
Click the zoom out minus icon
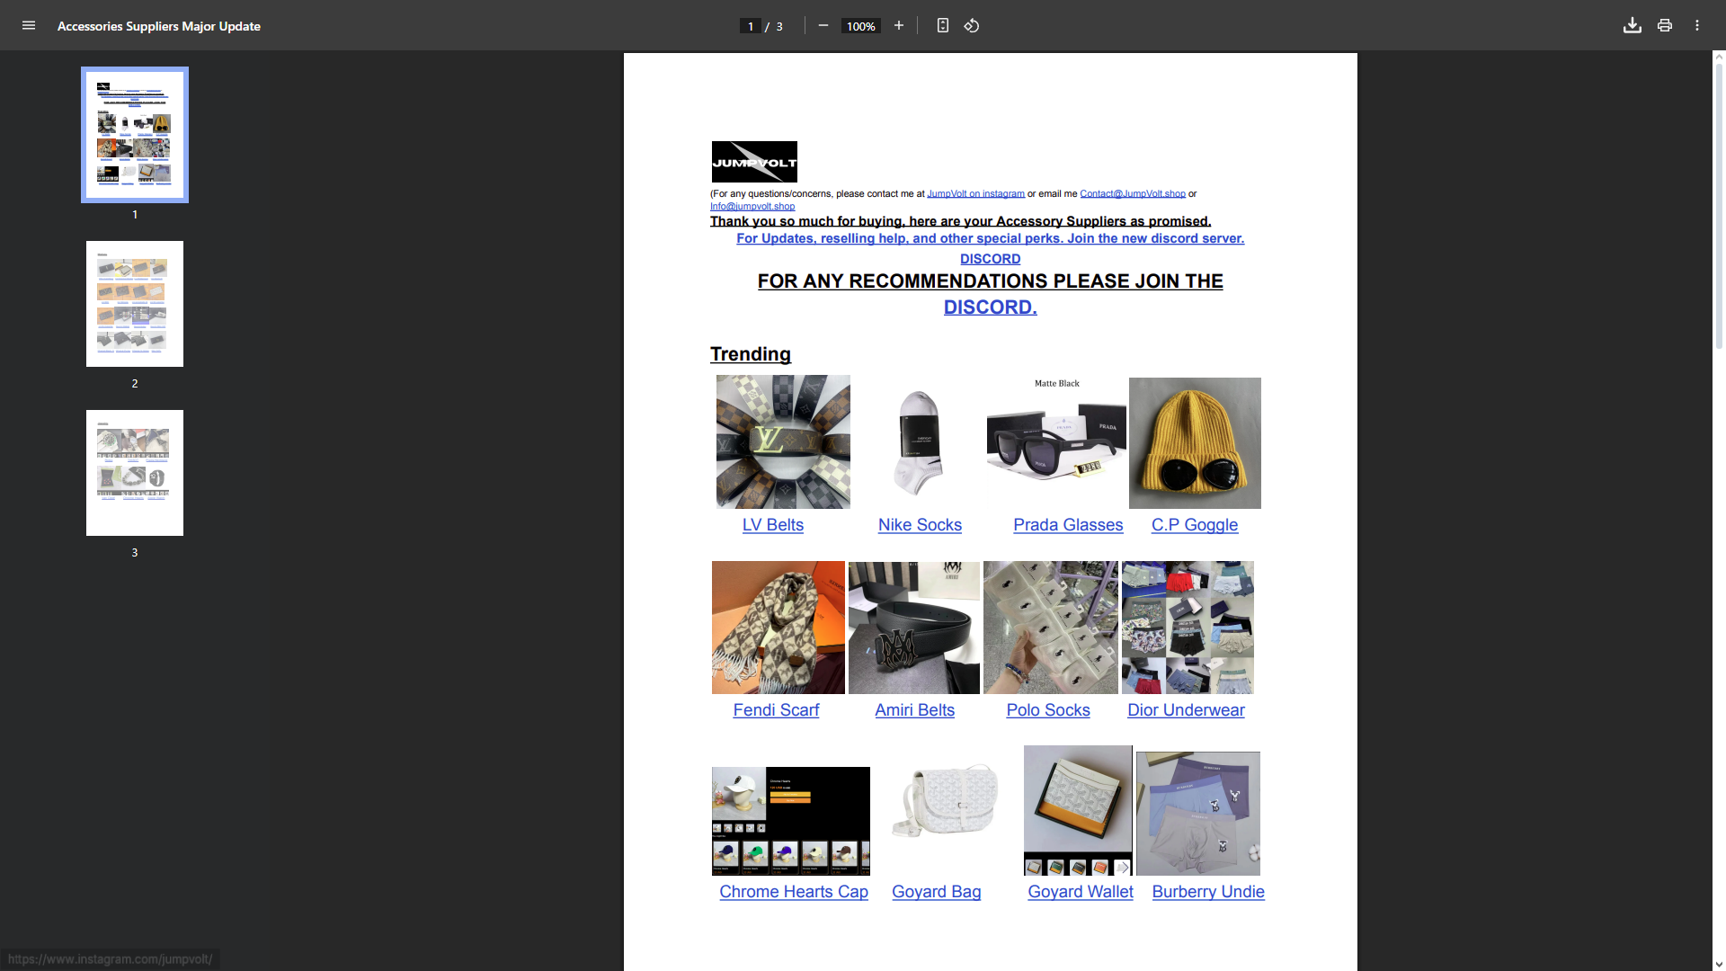[823, 26]
